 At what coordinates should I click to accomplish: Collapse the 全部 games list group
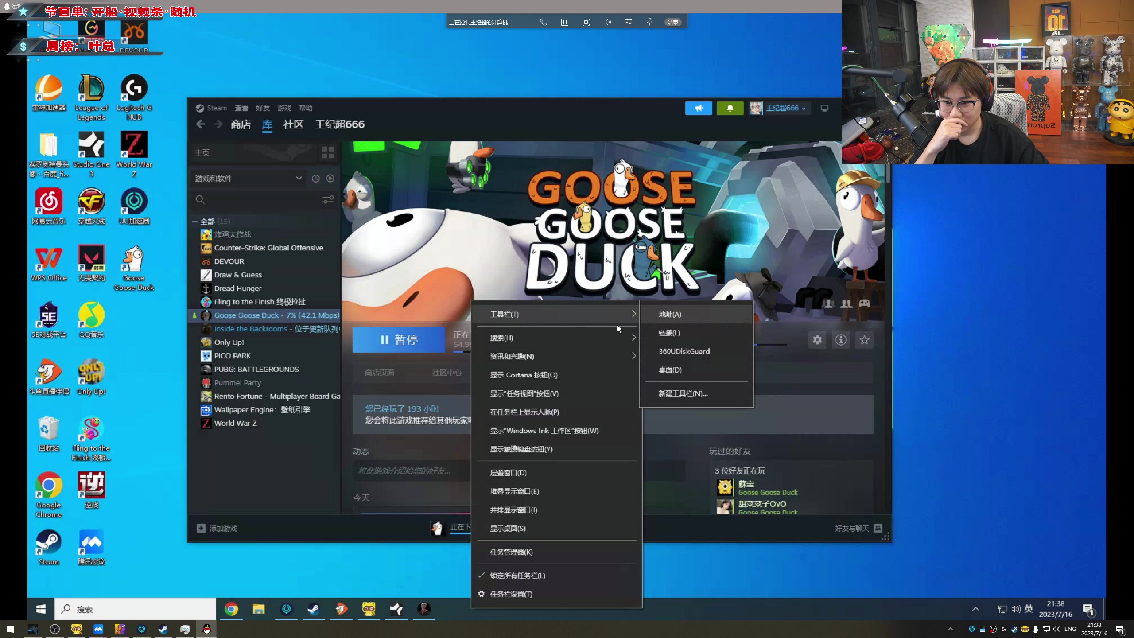[x=195, y=221]
